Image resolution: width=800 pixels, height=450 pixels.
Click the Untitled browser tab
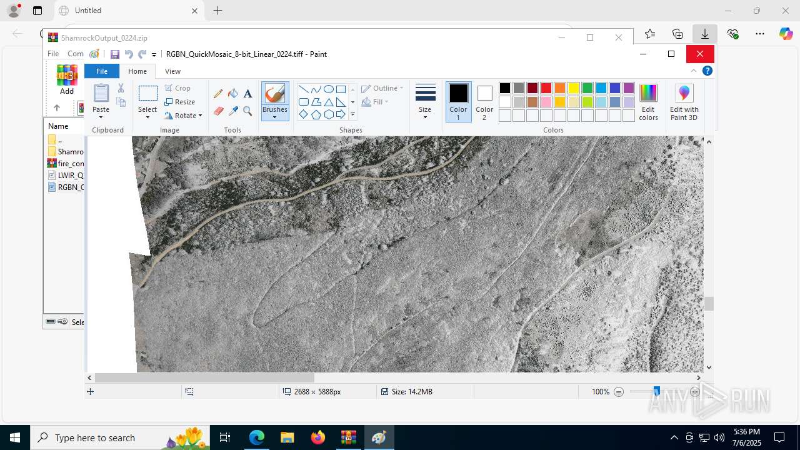(128, 11)
